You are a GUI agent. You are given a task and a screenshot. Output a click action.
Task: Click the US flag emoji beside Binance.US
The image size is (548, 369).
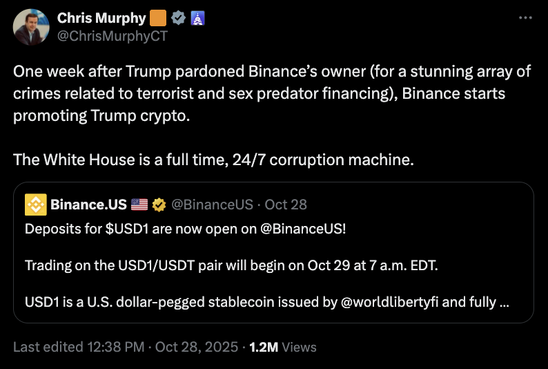139,205
